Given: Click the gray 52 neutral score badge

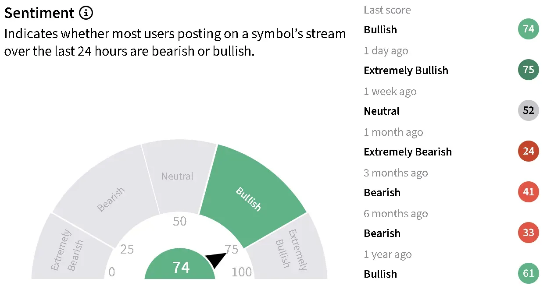Looking at the screenshot, I should click(529, 110).
